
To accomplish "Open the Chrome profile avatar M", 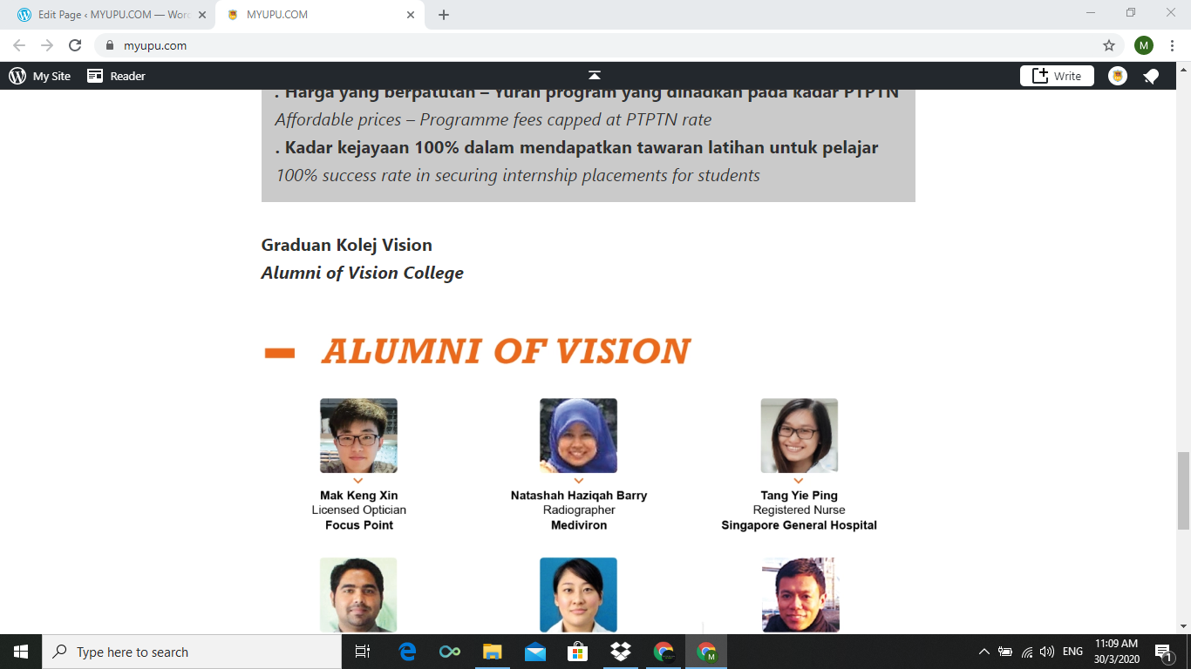I will [x=1144, y=45].
